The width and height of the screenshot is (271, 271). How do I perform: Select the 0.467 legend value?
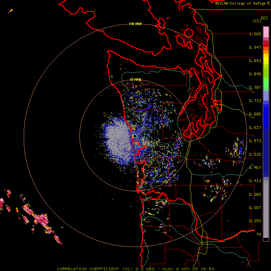pyautogui.click(x=255, y=167)
